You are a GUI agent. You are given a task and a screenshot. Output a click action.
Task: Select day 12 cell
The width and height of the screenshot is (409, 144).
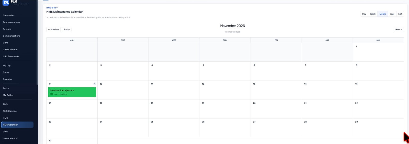(225, 90)
